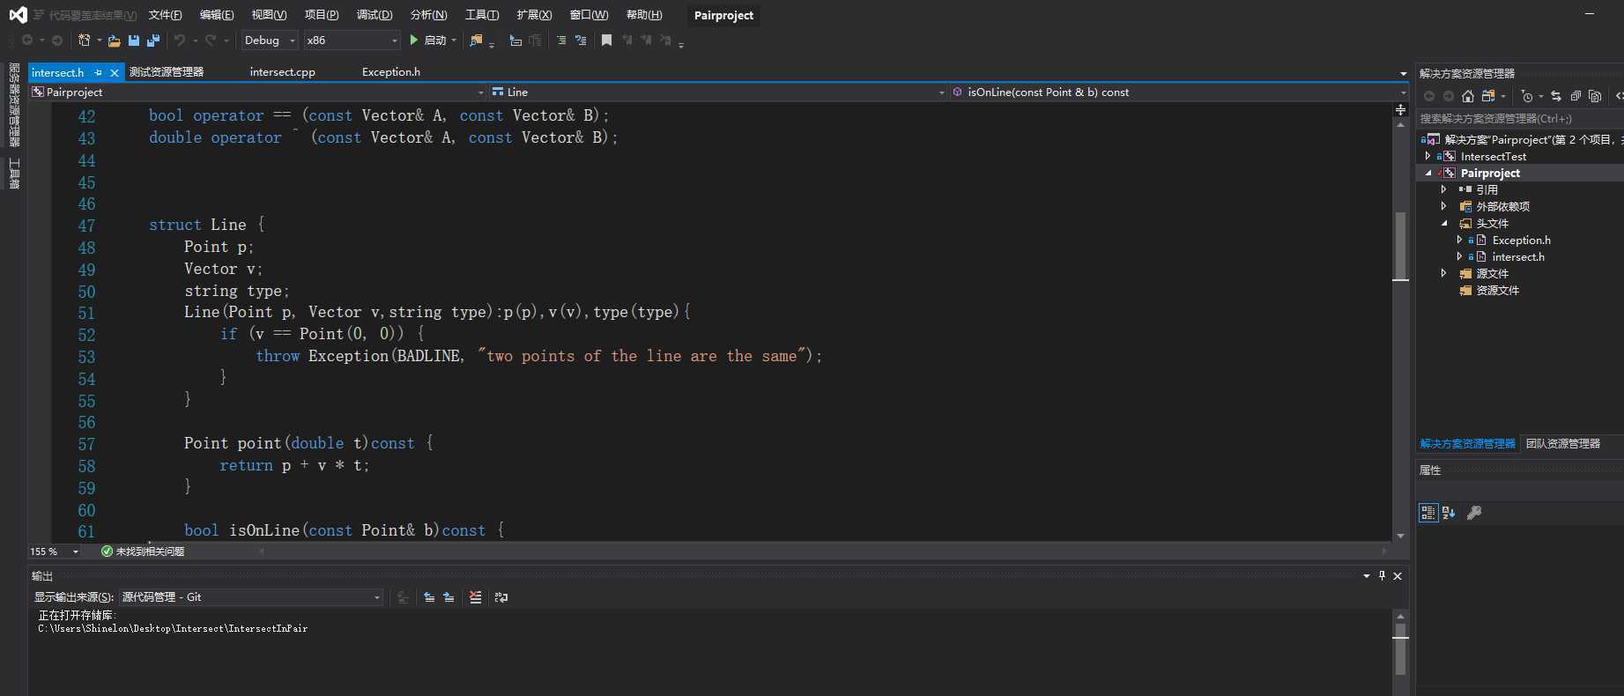Click Show All Files icon in Solution Explorer

[x=1594, y=96]
